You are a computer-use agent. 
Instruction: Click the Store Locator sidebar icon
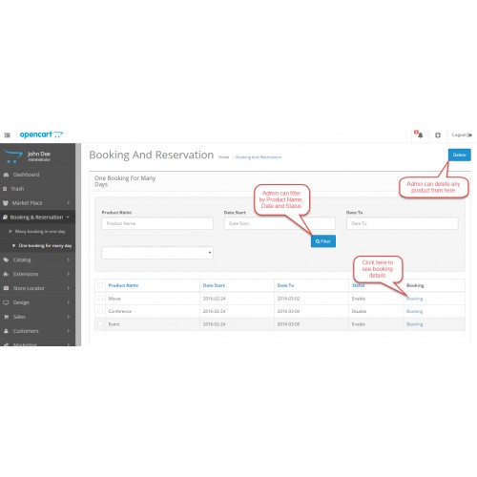(6, 288)
